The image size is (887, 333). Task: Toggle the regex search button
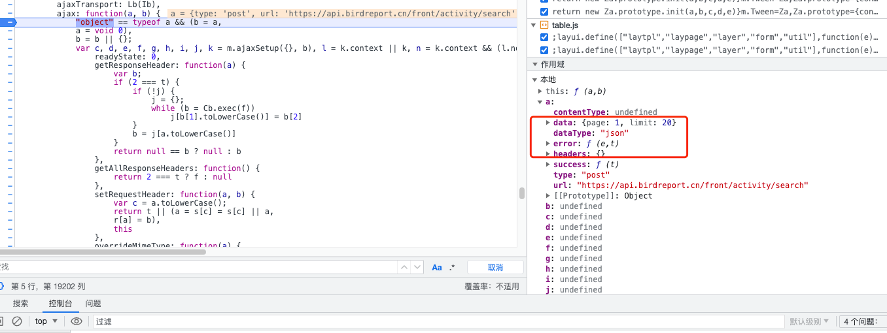452,268
